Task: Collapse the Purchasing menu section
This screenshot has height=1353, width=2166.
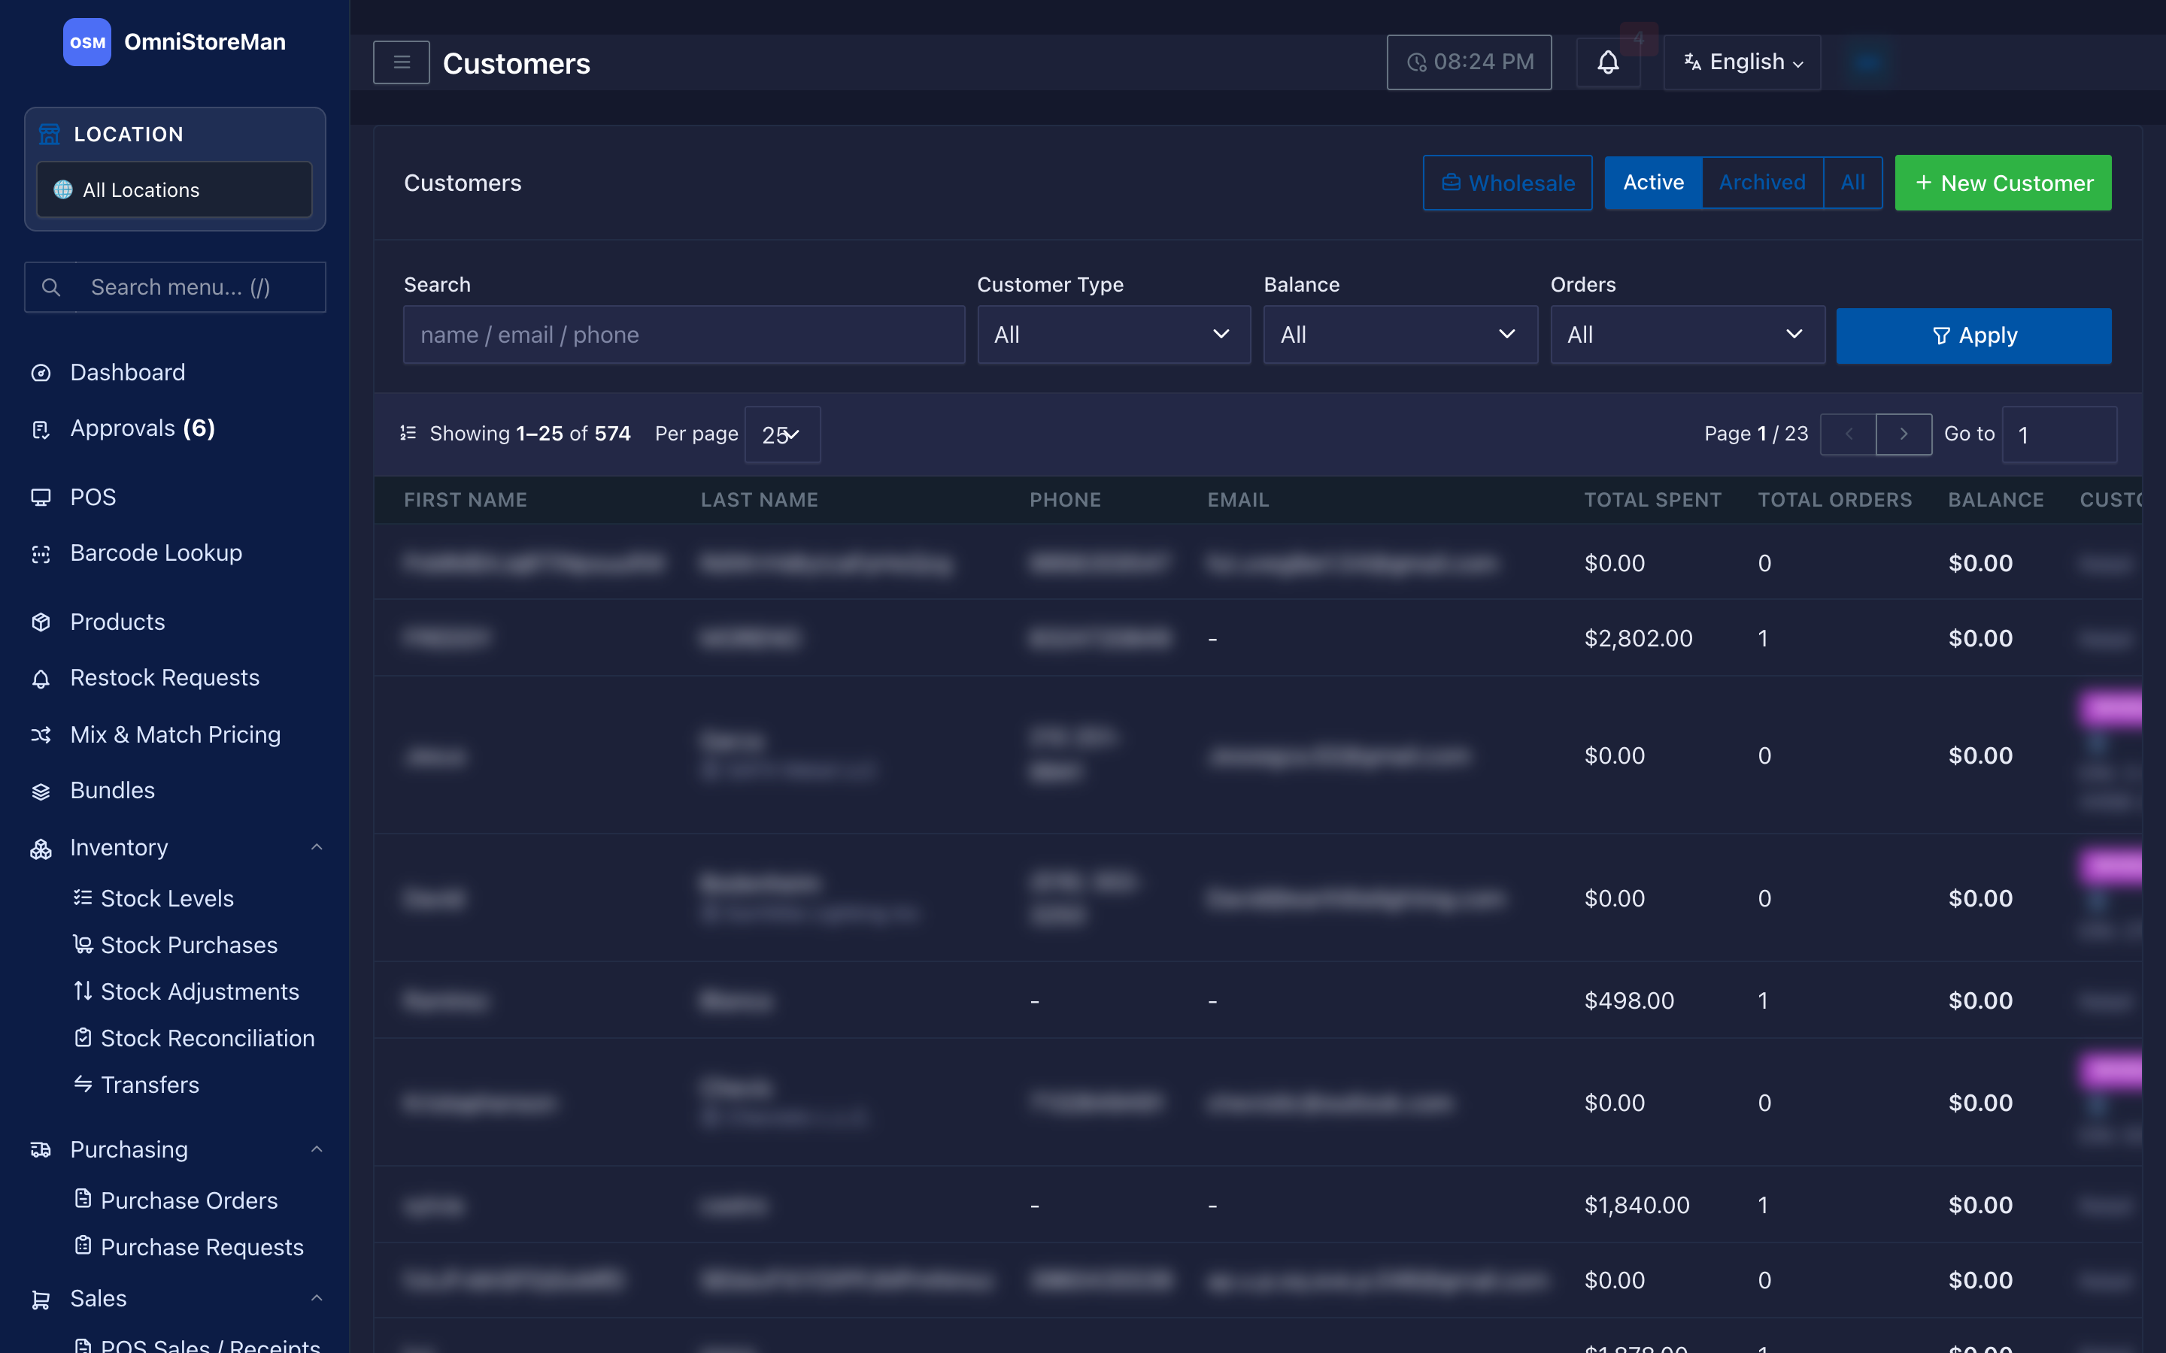Action: click(316, 1149)
